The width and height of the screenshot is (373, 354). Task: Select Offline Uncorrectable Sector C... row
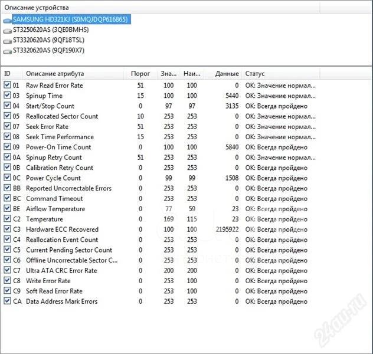pos(160,260)
